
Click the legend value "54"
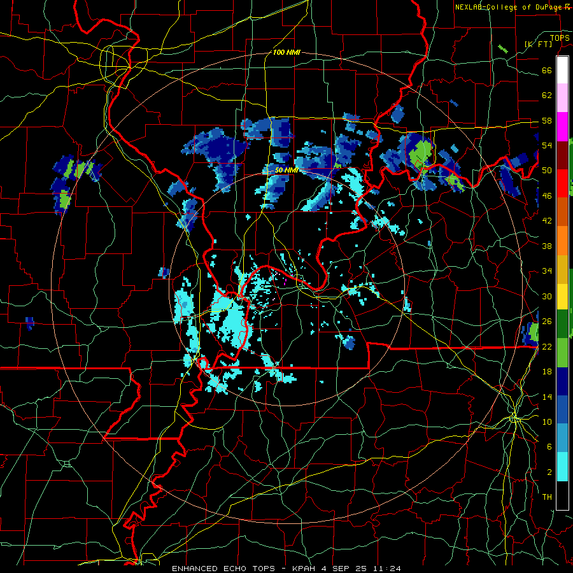(x=547, y=145)
